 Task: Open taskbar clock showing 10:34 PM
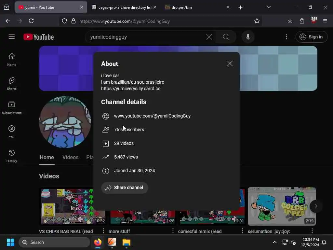[x=310, y=242]
